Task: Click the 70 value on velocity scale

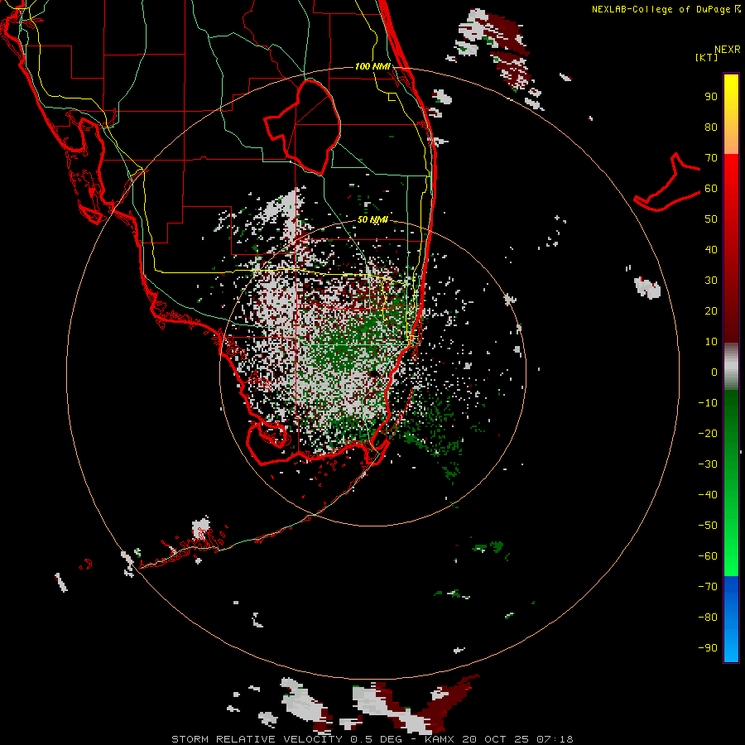Action: click(711, 158)
